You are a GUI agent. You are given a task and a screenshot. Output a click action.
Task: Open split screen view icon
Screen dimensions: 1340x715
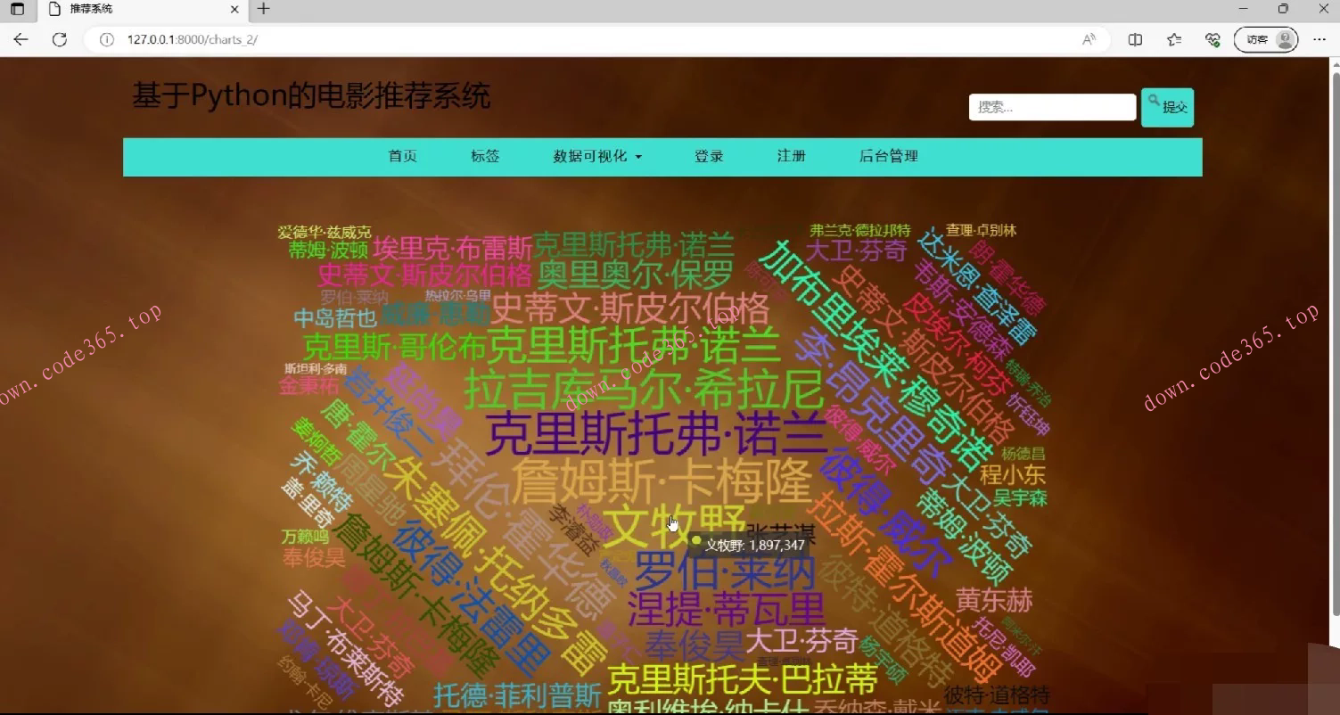coord(1134,39)
